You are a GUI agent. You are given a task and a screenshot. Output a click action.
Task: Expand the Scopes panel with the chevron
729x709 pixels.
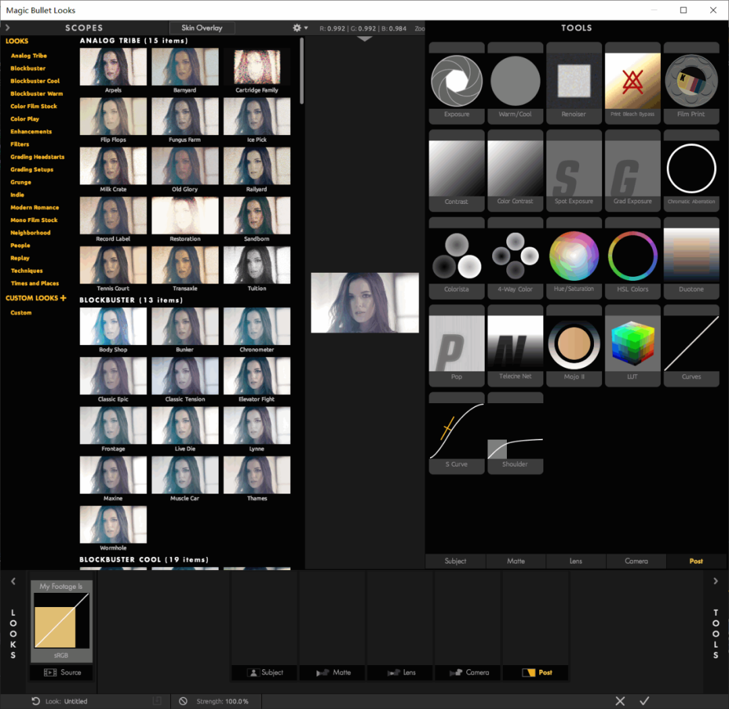tap(7, 28)
